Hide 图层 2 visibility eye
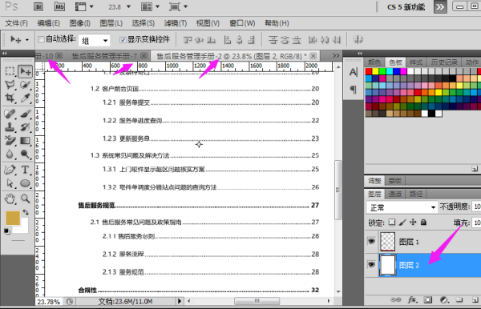481x309 pixels. click(x=371, y=264)
